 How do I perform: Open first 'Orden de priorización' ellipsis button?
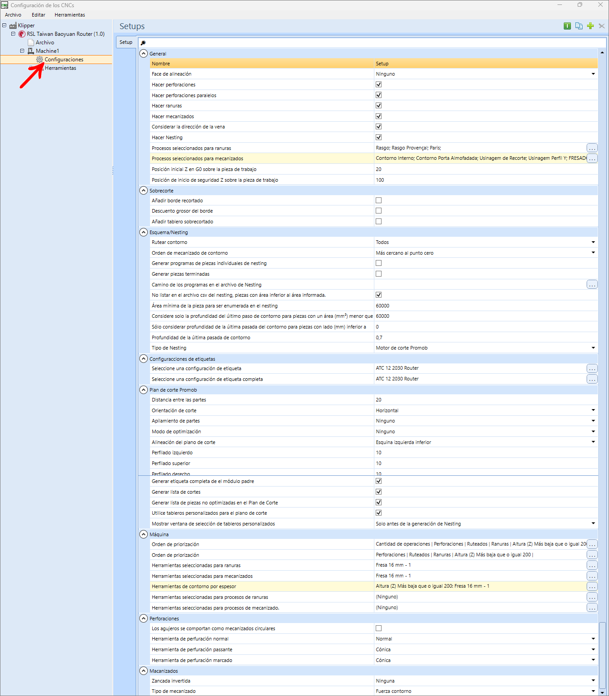[592, 544]
